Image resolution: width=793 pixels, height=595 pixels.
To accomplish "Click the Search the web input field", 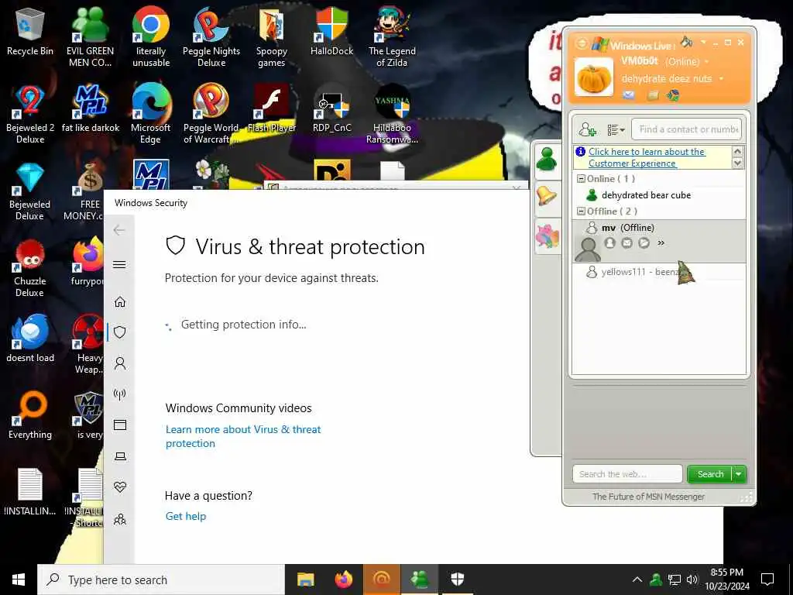I will point(627,474).
